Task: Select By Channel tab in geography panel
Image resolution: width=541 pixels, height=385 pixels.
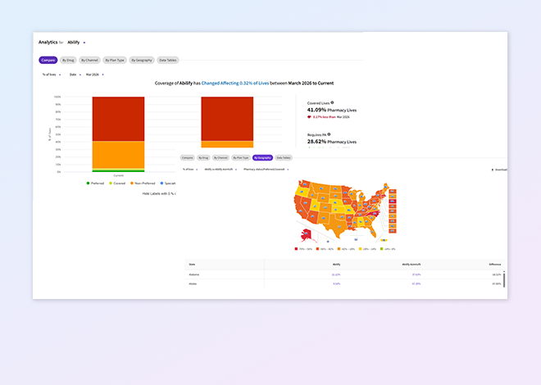Action: point(220,157)
